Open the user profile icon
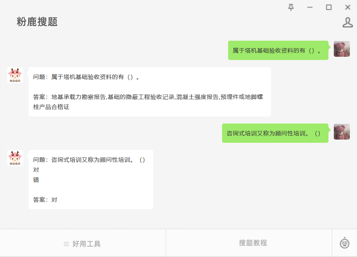 coord(347,22)
